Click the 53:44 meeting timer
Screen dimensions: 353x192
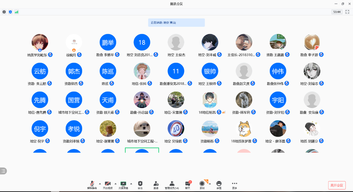tap(337, 12)
